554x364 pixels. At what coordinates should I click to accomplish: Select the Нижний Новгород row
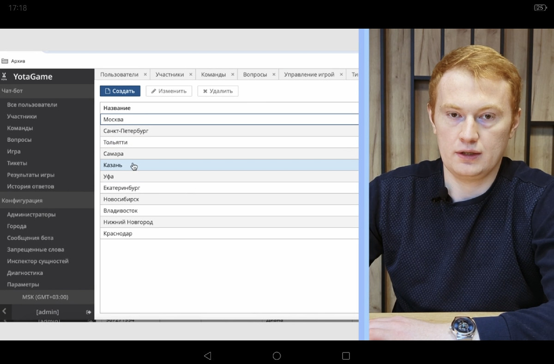click(x=229, y=222)
